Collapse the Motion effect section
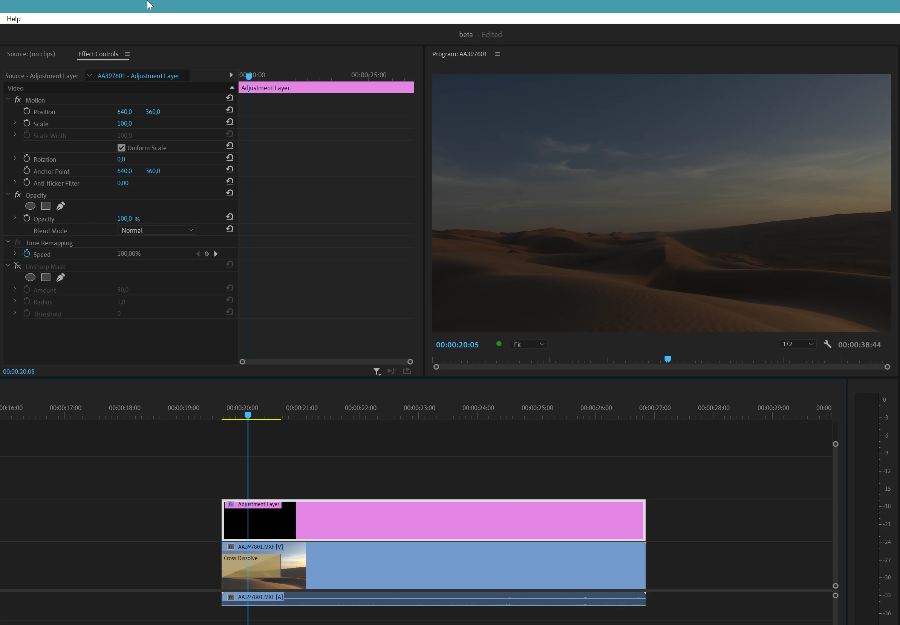This screenshot has width=900, height=625. point(8,100)
